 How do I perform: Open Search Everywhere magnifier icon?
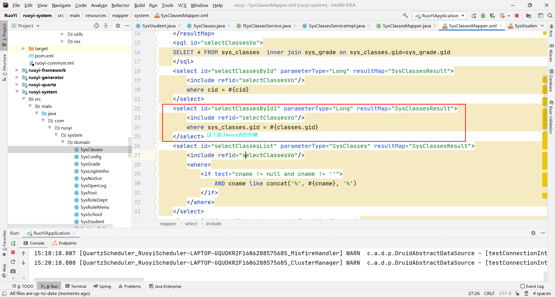tap(550, 16)
